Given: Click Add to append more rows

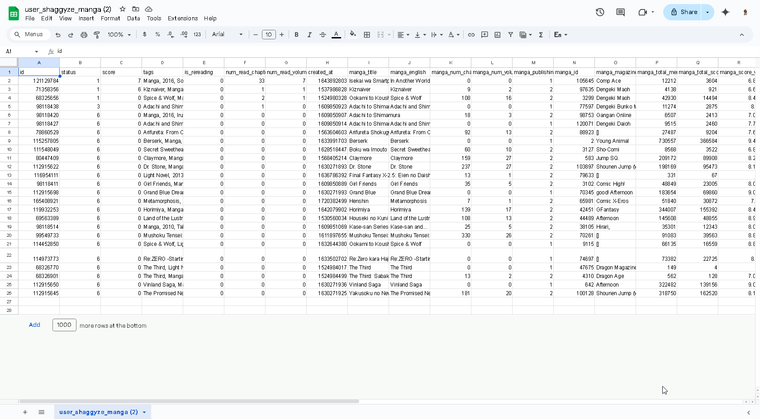Looking at the screenshot, I should [34, 325].
